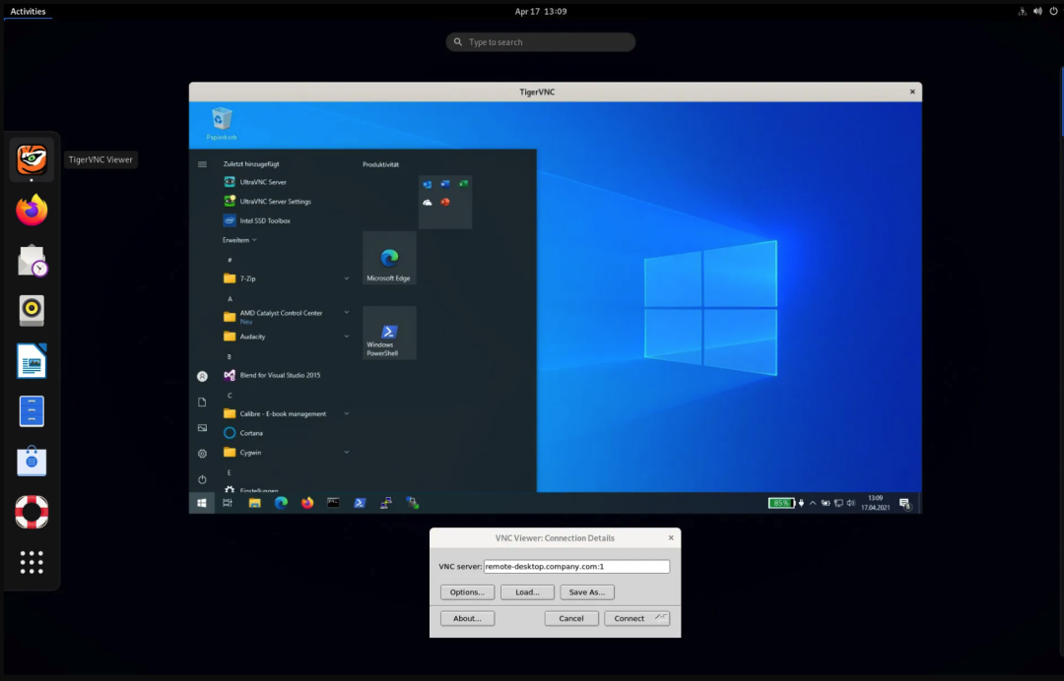Click Firefox icon in Windows taskbar
Viewport: 1064px width, 681px height.
pyautogui.click(x=307, y=503)
